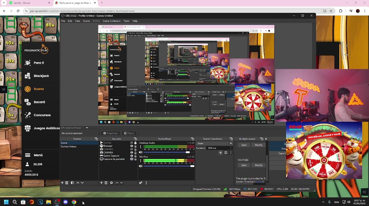The image size is (369, 206).
Task: Hide the Browser source
Action: tap(132, 146)
